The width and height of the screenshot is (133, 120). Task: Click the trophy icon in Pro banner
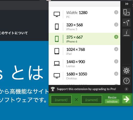(x=53, y=89)
